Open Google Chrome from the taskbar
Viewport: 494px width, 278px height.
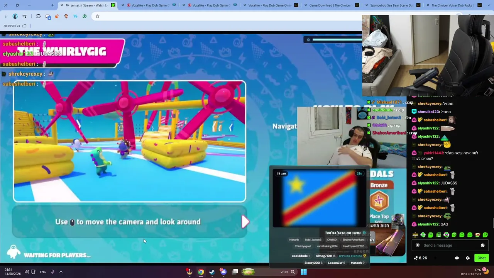point(201,272)
